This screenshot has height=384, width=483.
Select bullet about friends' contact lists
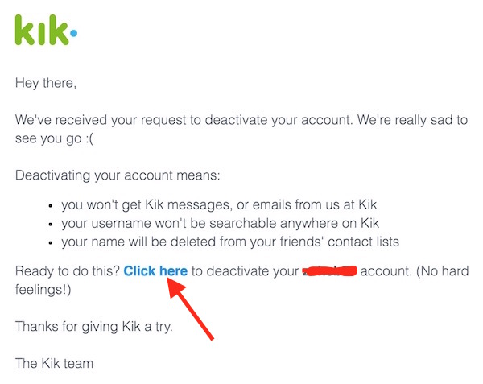point(230,242)
